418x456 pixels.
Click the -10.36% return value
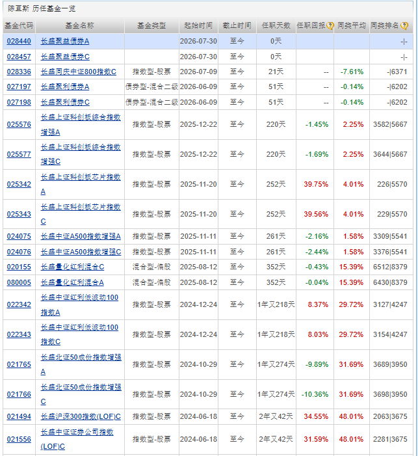click(x=315, y=395)
